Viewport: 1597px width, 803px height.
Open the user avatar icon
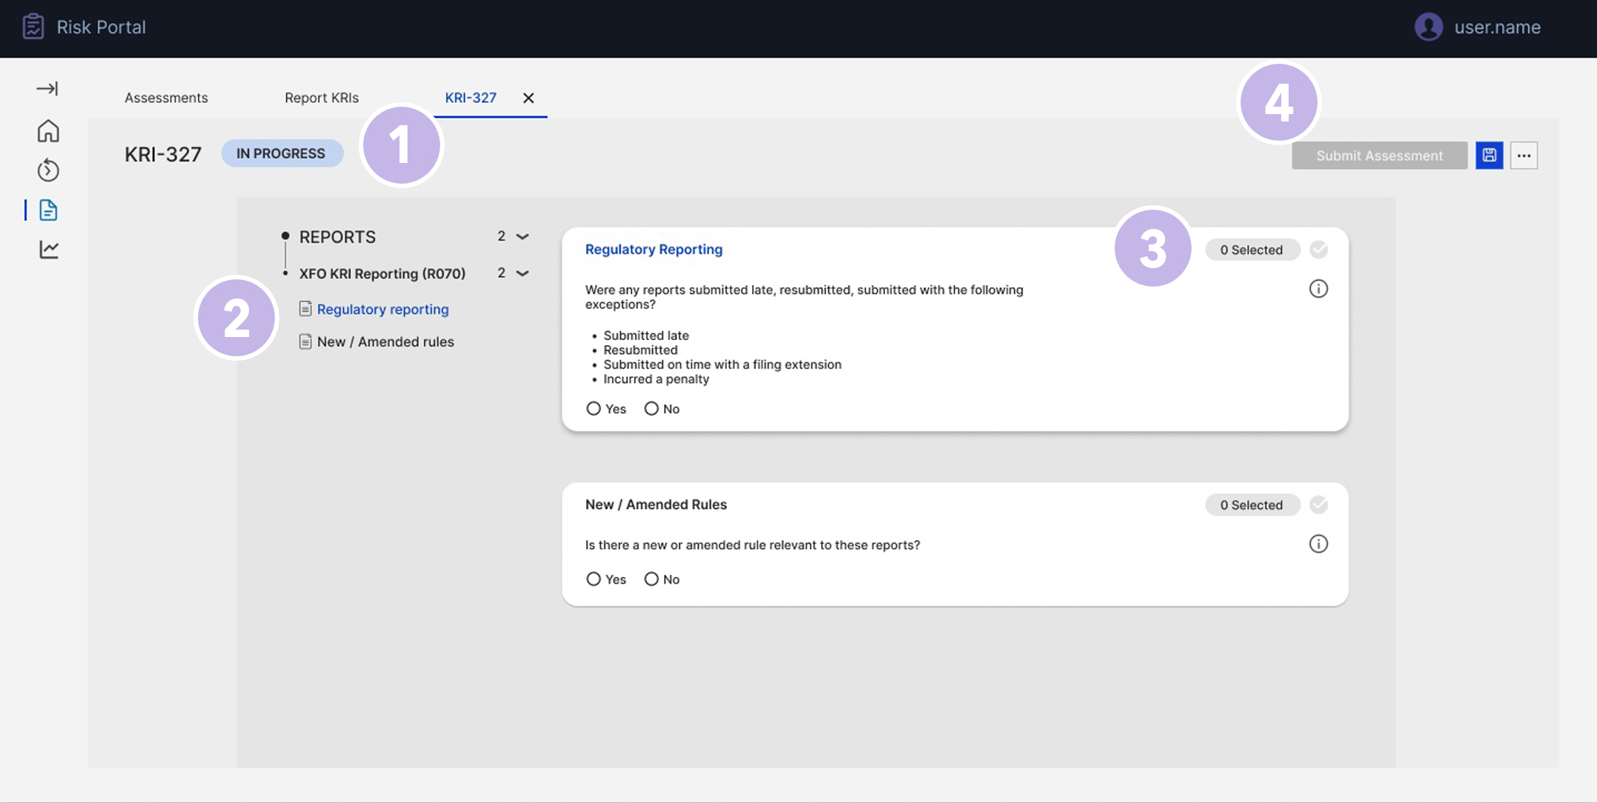click(x=1428, y=27)
